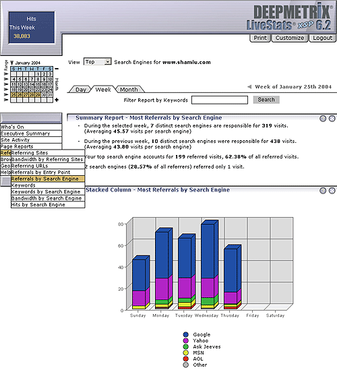Click the Wednesday column in the chart
This screenshot has height=370, width=337.
210,265
